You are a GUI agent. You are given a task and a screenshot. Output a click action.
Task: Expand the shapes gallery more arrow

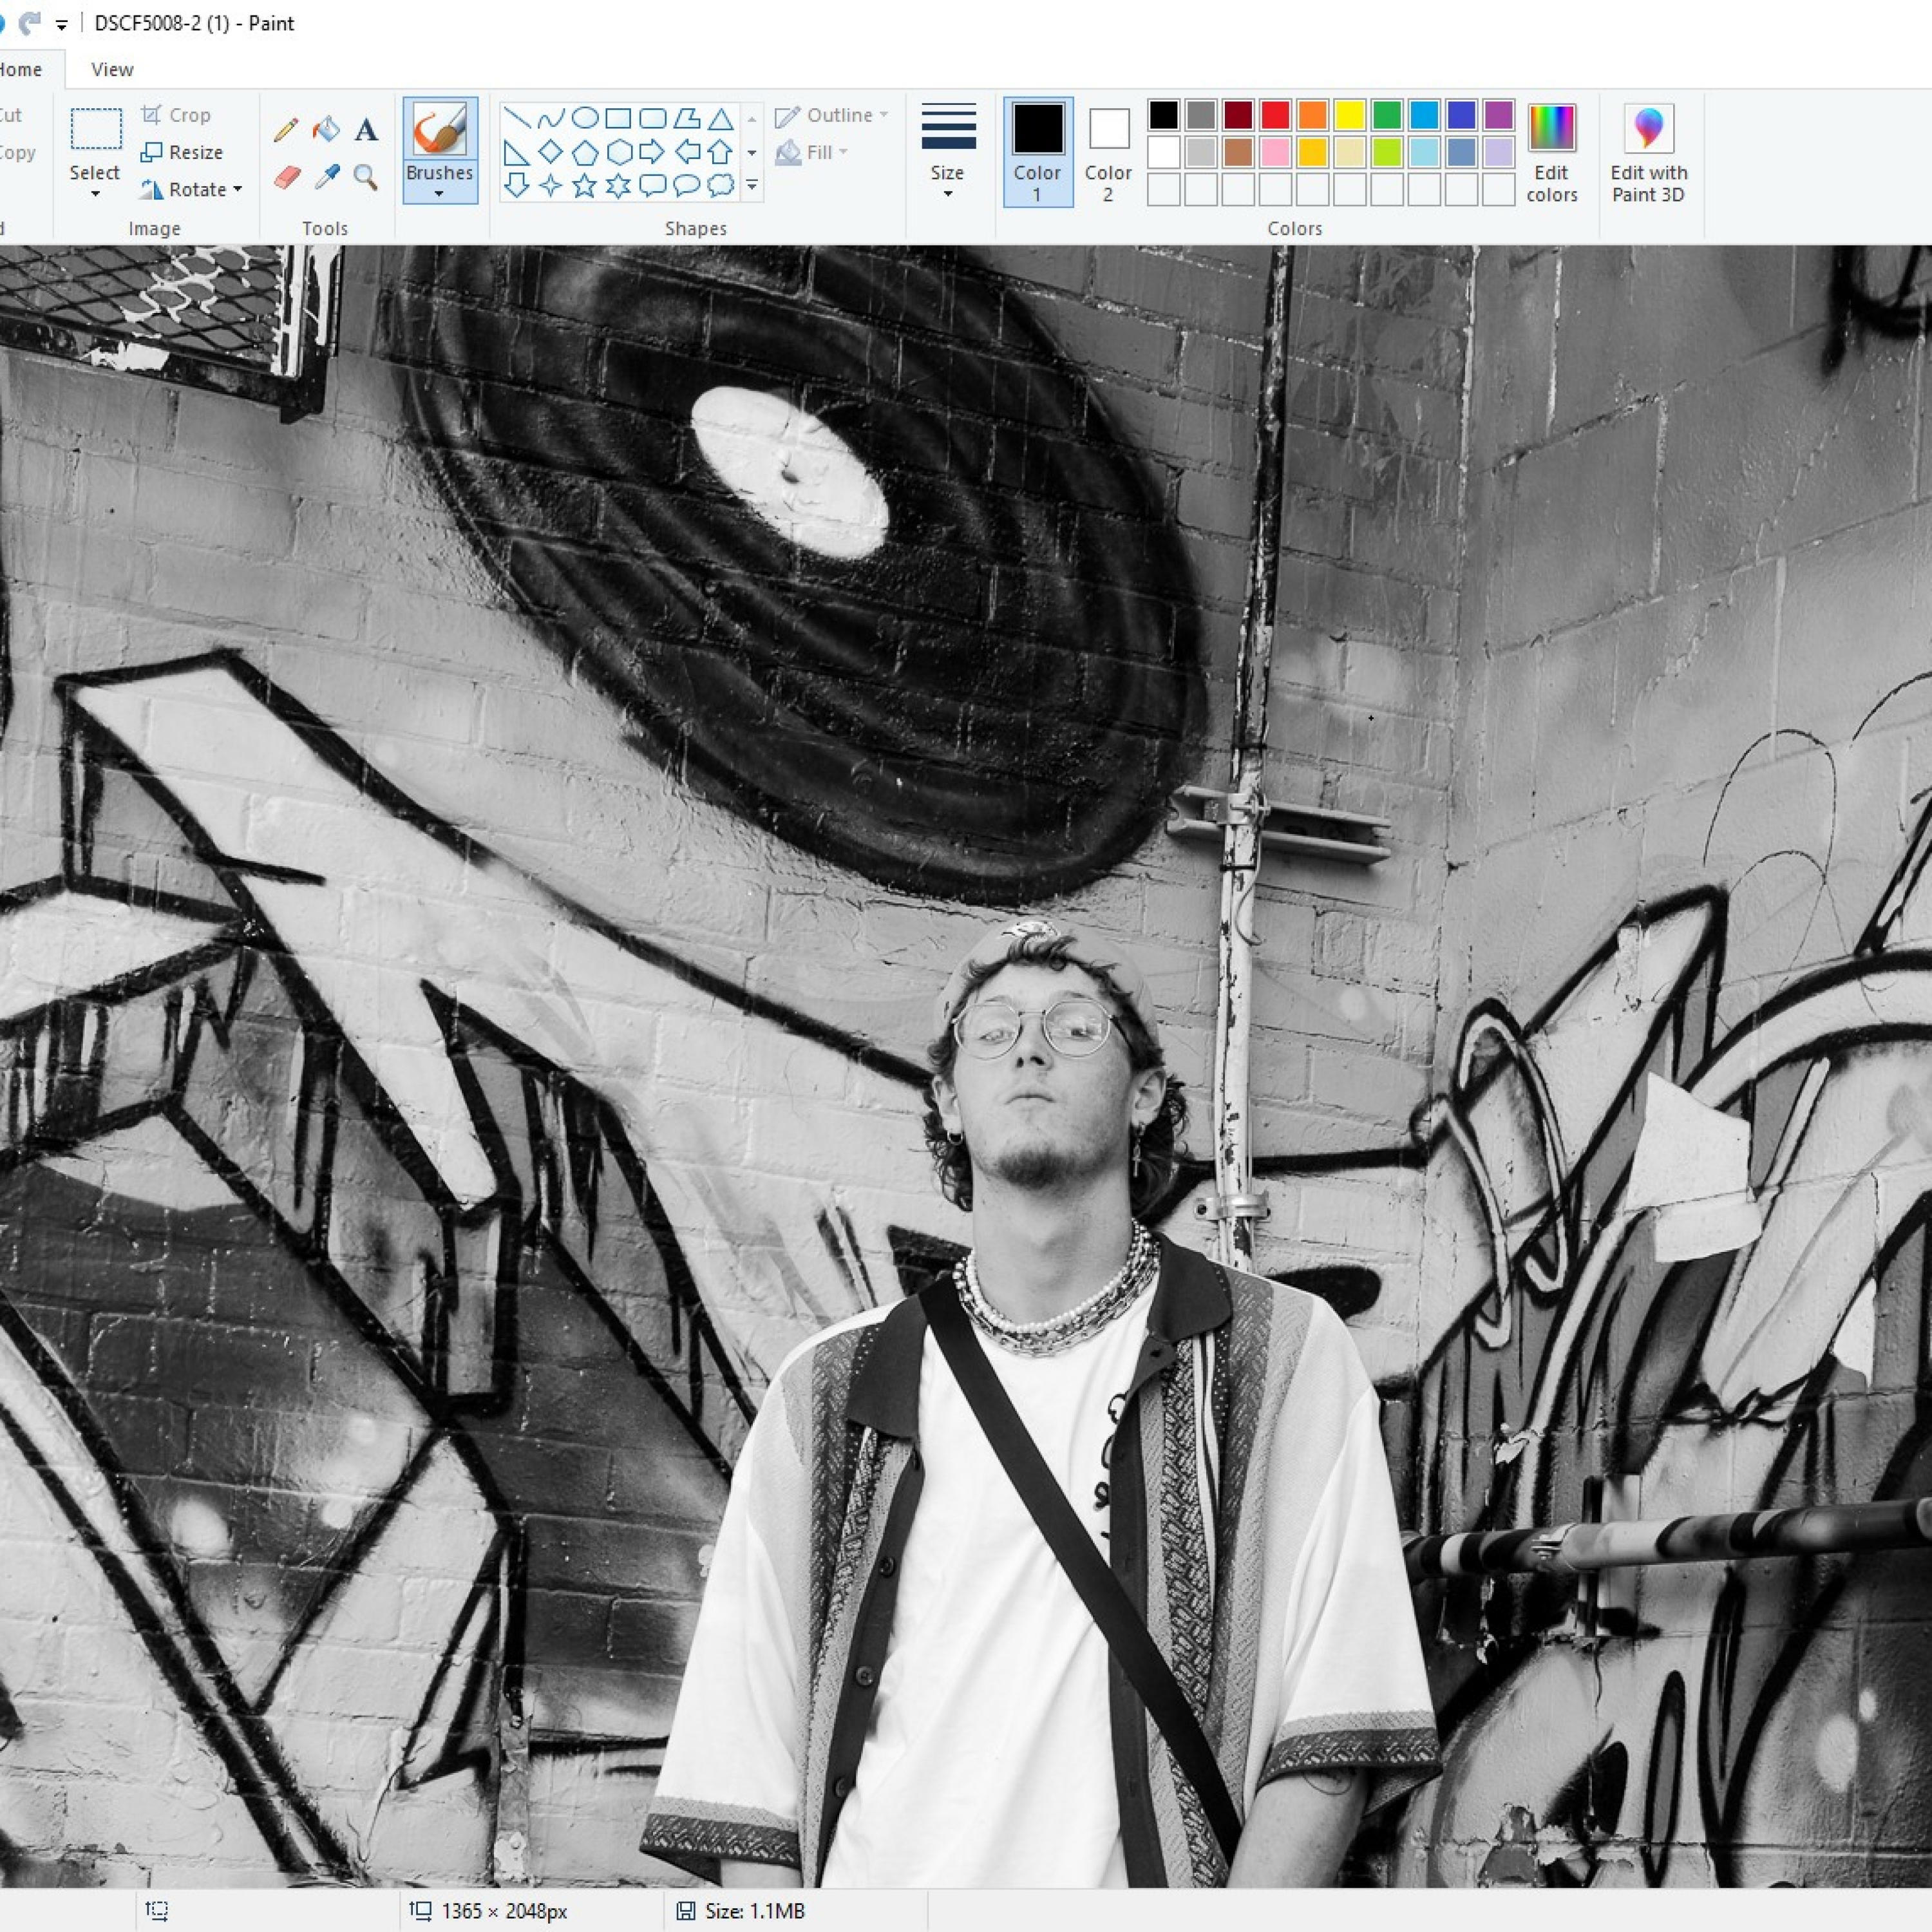752,186
